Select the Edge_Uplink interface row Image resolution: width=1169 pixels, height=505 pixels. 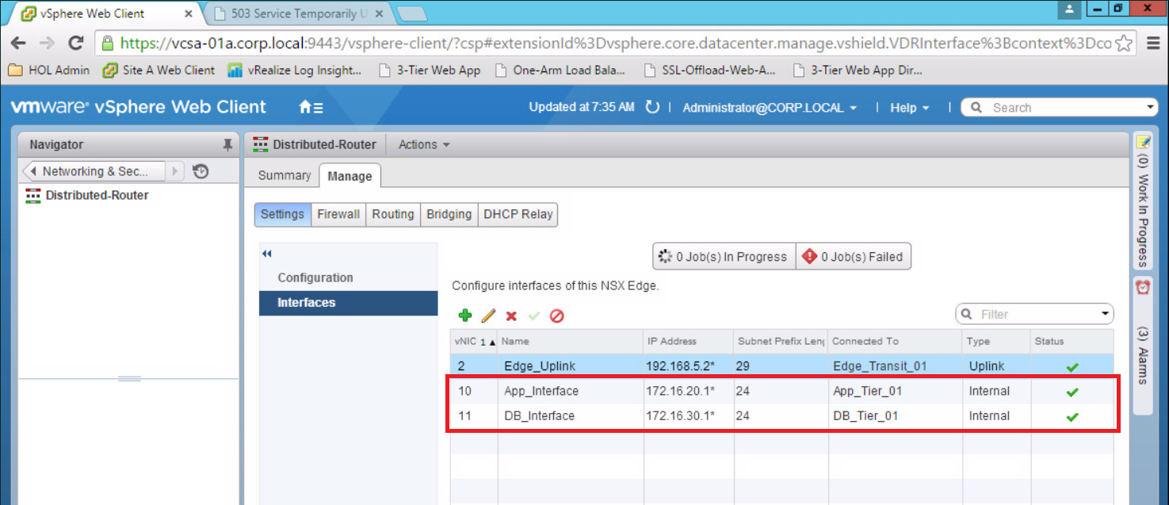[x=781, y=366]
